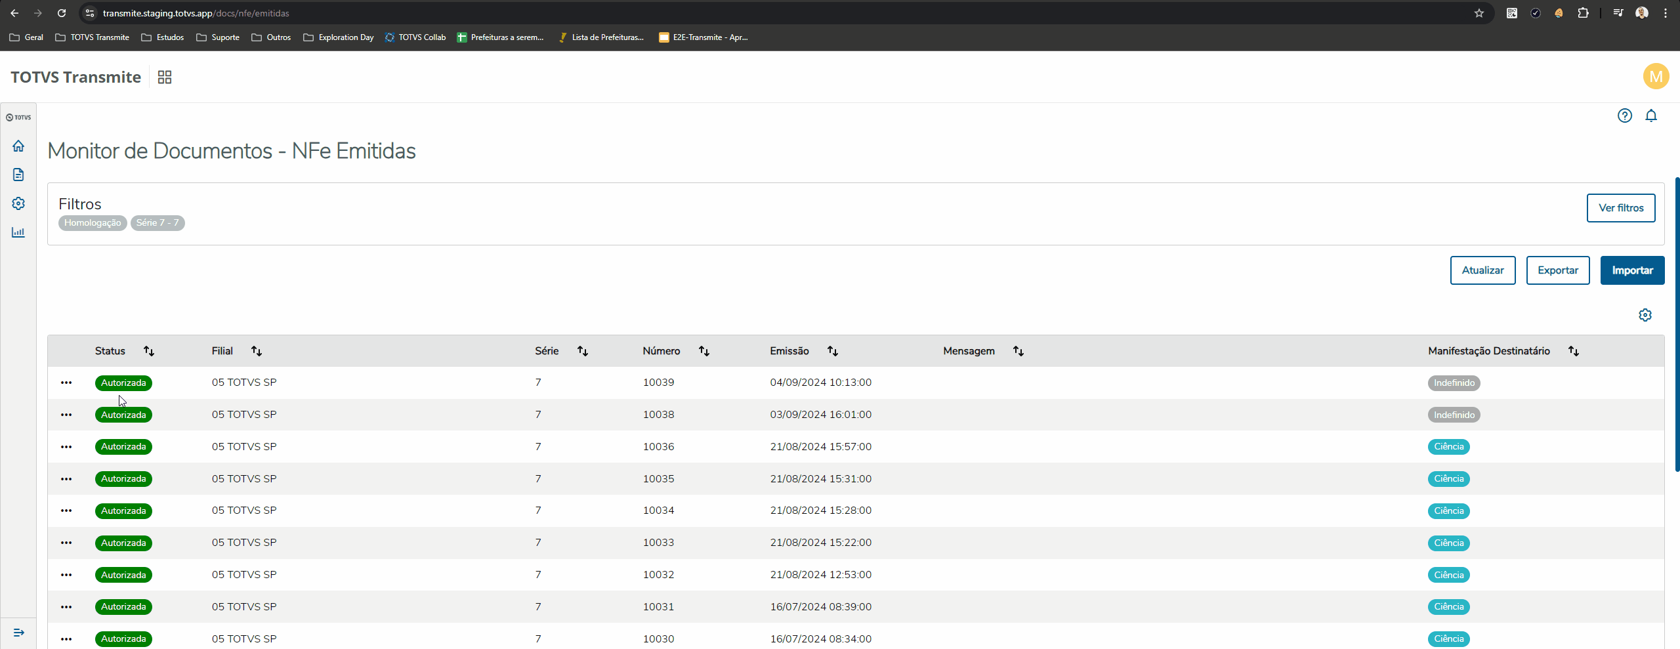Open the help question mark icon
The image size is (1680, 649).
click(x=1625, y=116)
